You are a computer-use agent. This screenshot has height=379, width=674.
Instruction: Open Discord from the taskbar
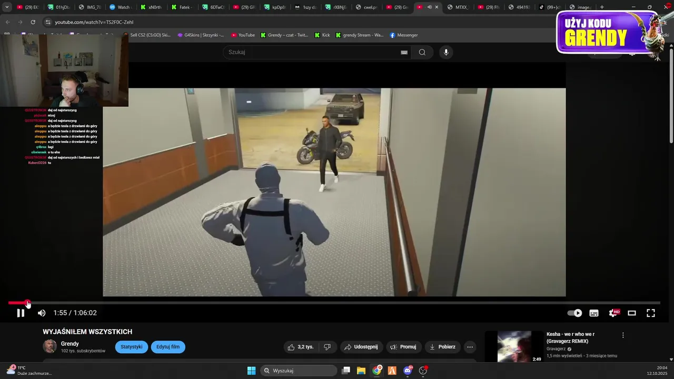(x=408, y=371)
